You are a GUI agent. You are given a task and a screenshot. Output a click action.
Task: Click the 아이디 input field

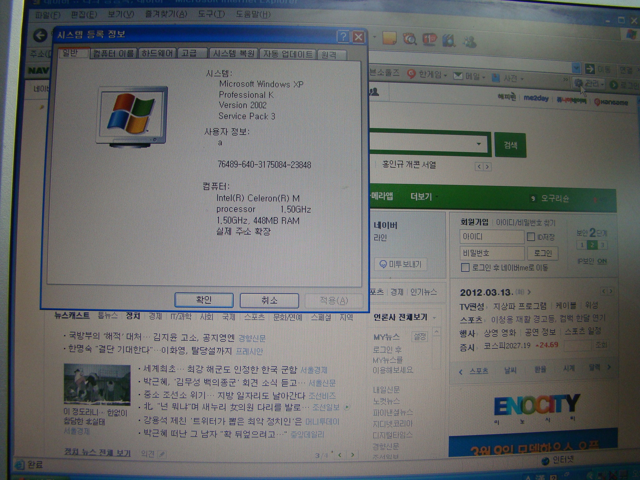click(x=491, y=237)
